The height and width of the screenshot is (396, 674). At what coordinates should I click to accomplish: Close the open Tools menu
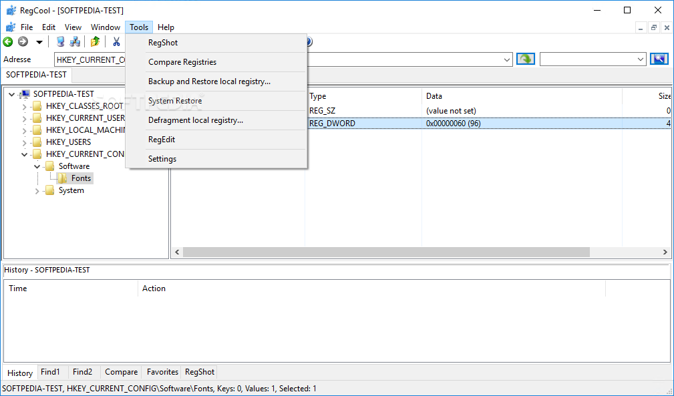[x=139, y=27]
